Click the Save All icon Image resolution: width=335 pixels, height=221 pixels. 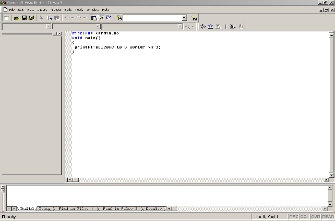(31, 18)
